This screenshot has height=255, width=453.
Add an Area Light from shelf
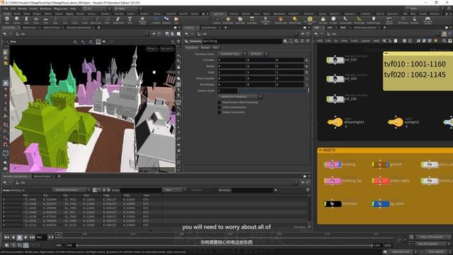(252, 20)
